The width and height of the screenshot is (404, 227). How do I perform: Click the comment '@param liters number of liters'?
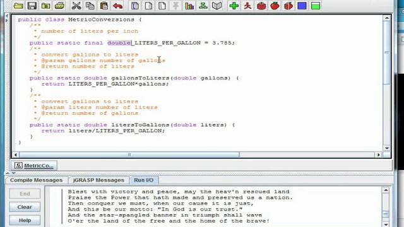pyautogui.click(x=100, y=107)
